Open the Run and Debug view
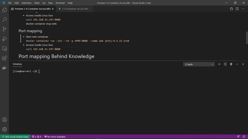The image size is (248, 139). pos(4,39)
